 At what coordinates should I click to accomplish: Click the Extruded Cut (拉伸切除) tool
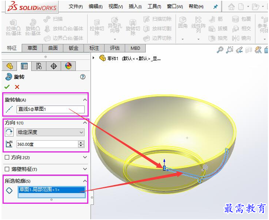coord(97,28)
